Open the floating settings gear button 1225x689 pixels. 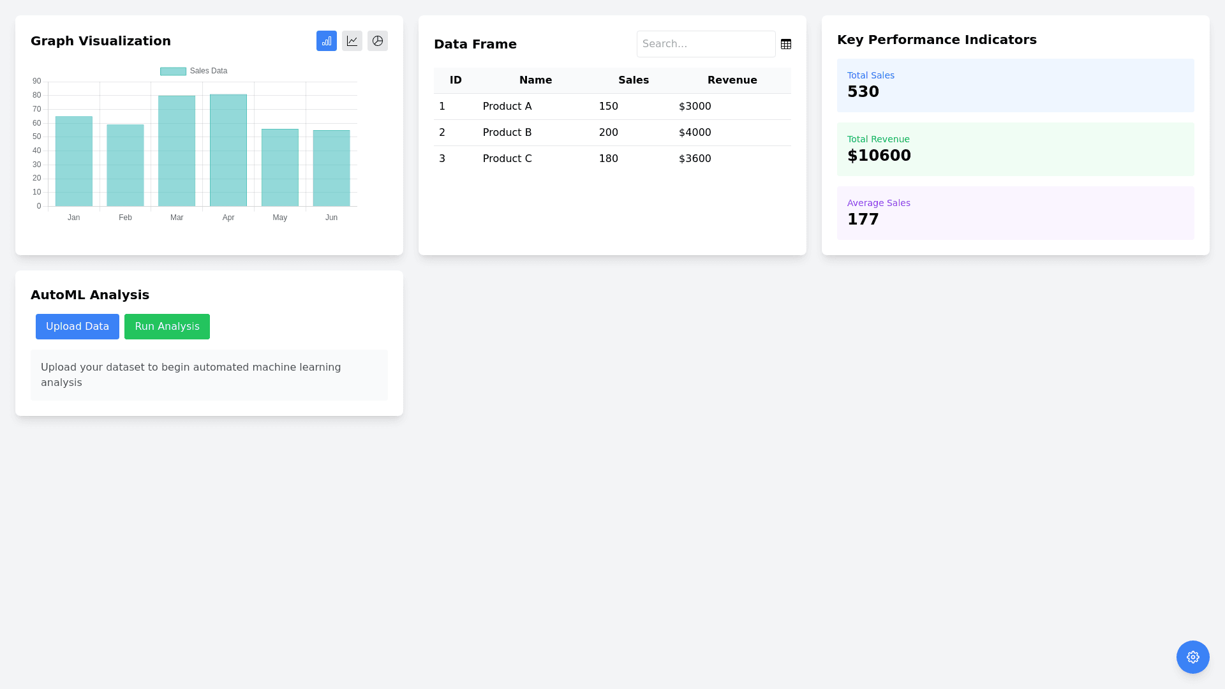1192,656
